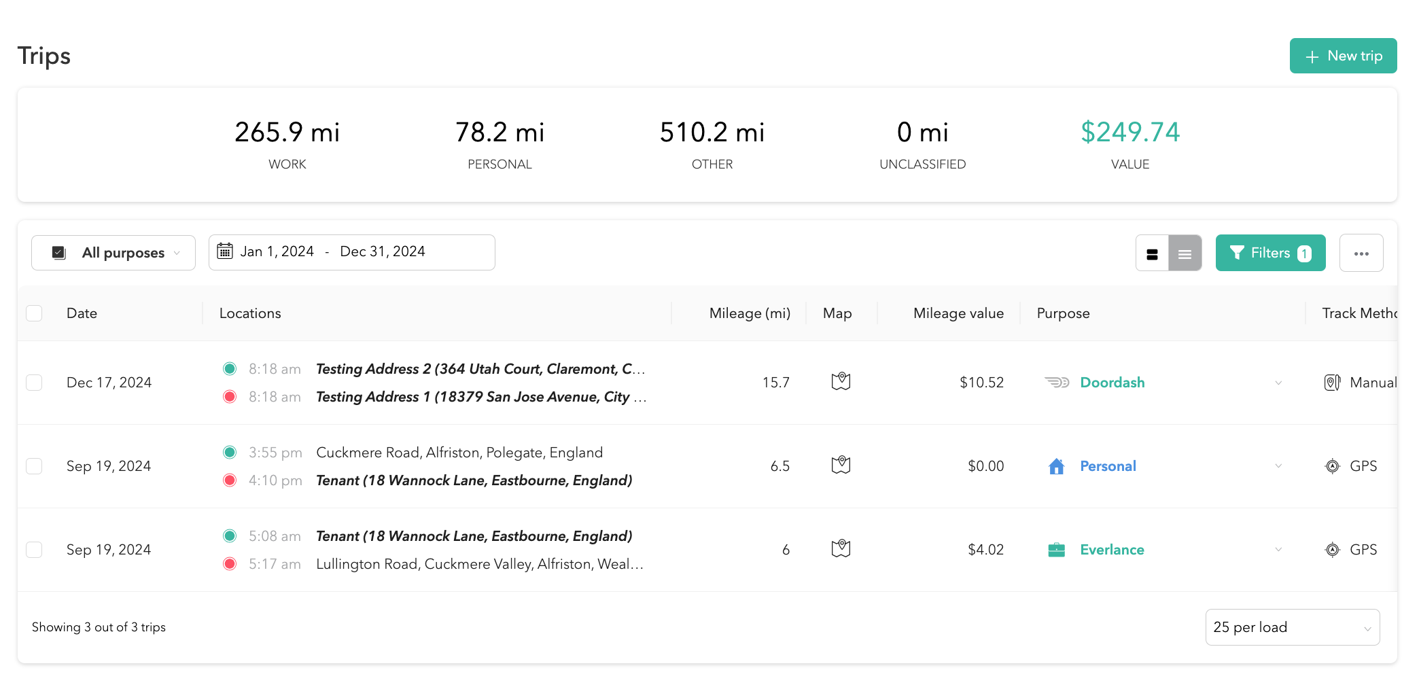This screenshot has width=1419, height=685.
Task: Click the calendar icon in date range
Action: point(225,251)
